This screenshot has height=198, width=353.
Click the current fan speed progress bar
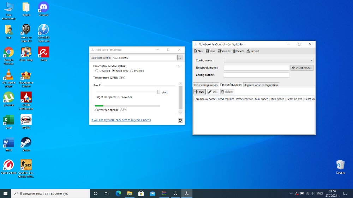pos(127,106)
